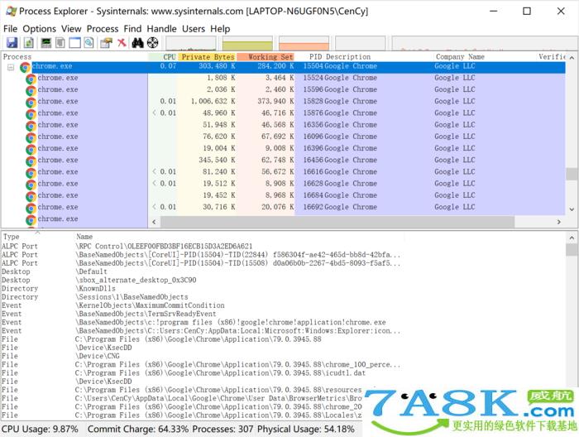The height and width of the screenshot is (437, 579).
Task: Click Processes: 307 status entry
Action: [x=223, y=430]
